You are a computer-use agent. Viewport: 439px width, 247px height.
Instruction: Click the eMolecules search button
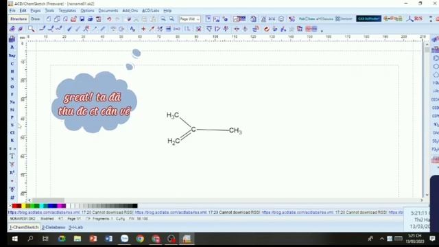tap(324, 19)
